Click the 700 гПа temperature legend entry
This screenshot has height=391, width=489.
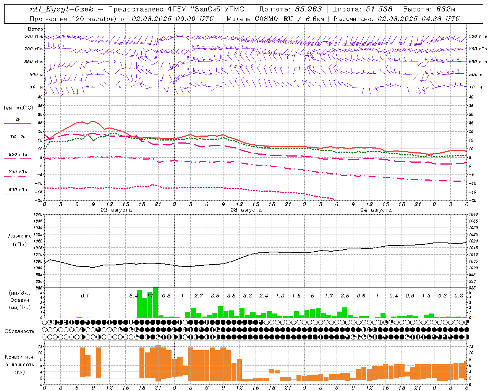[x=18, y=172]
